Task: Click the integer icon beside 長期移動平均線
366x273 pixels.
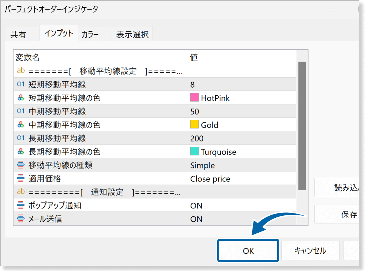Action: coord(21,138)
